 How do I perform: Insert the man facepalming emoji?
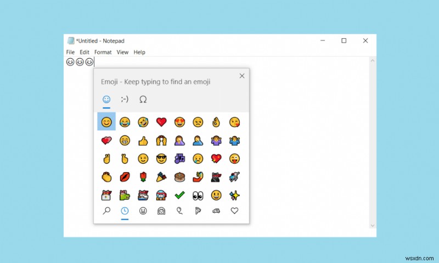pyautogui.click(x=198, y=140)
